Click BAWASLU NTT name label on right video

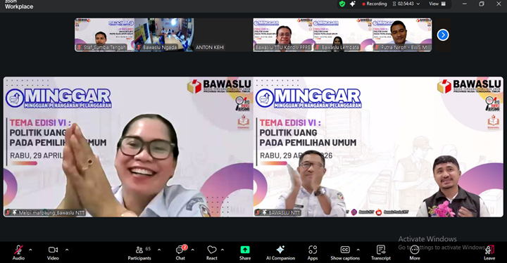[284, 212]
